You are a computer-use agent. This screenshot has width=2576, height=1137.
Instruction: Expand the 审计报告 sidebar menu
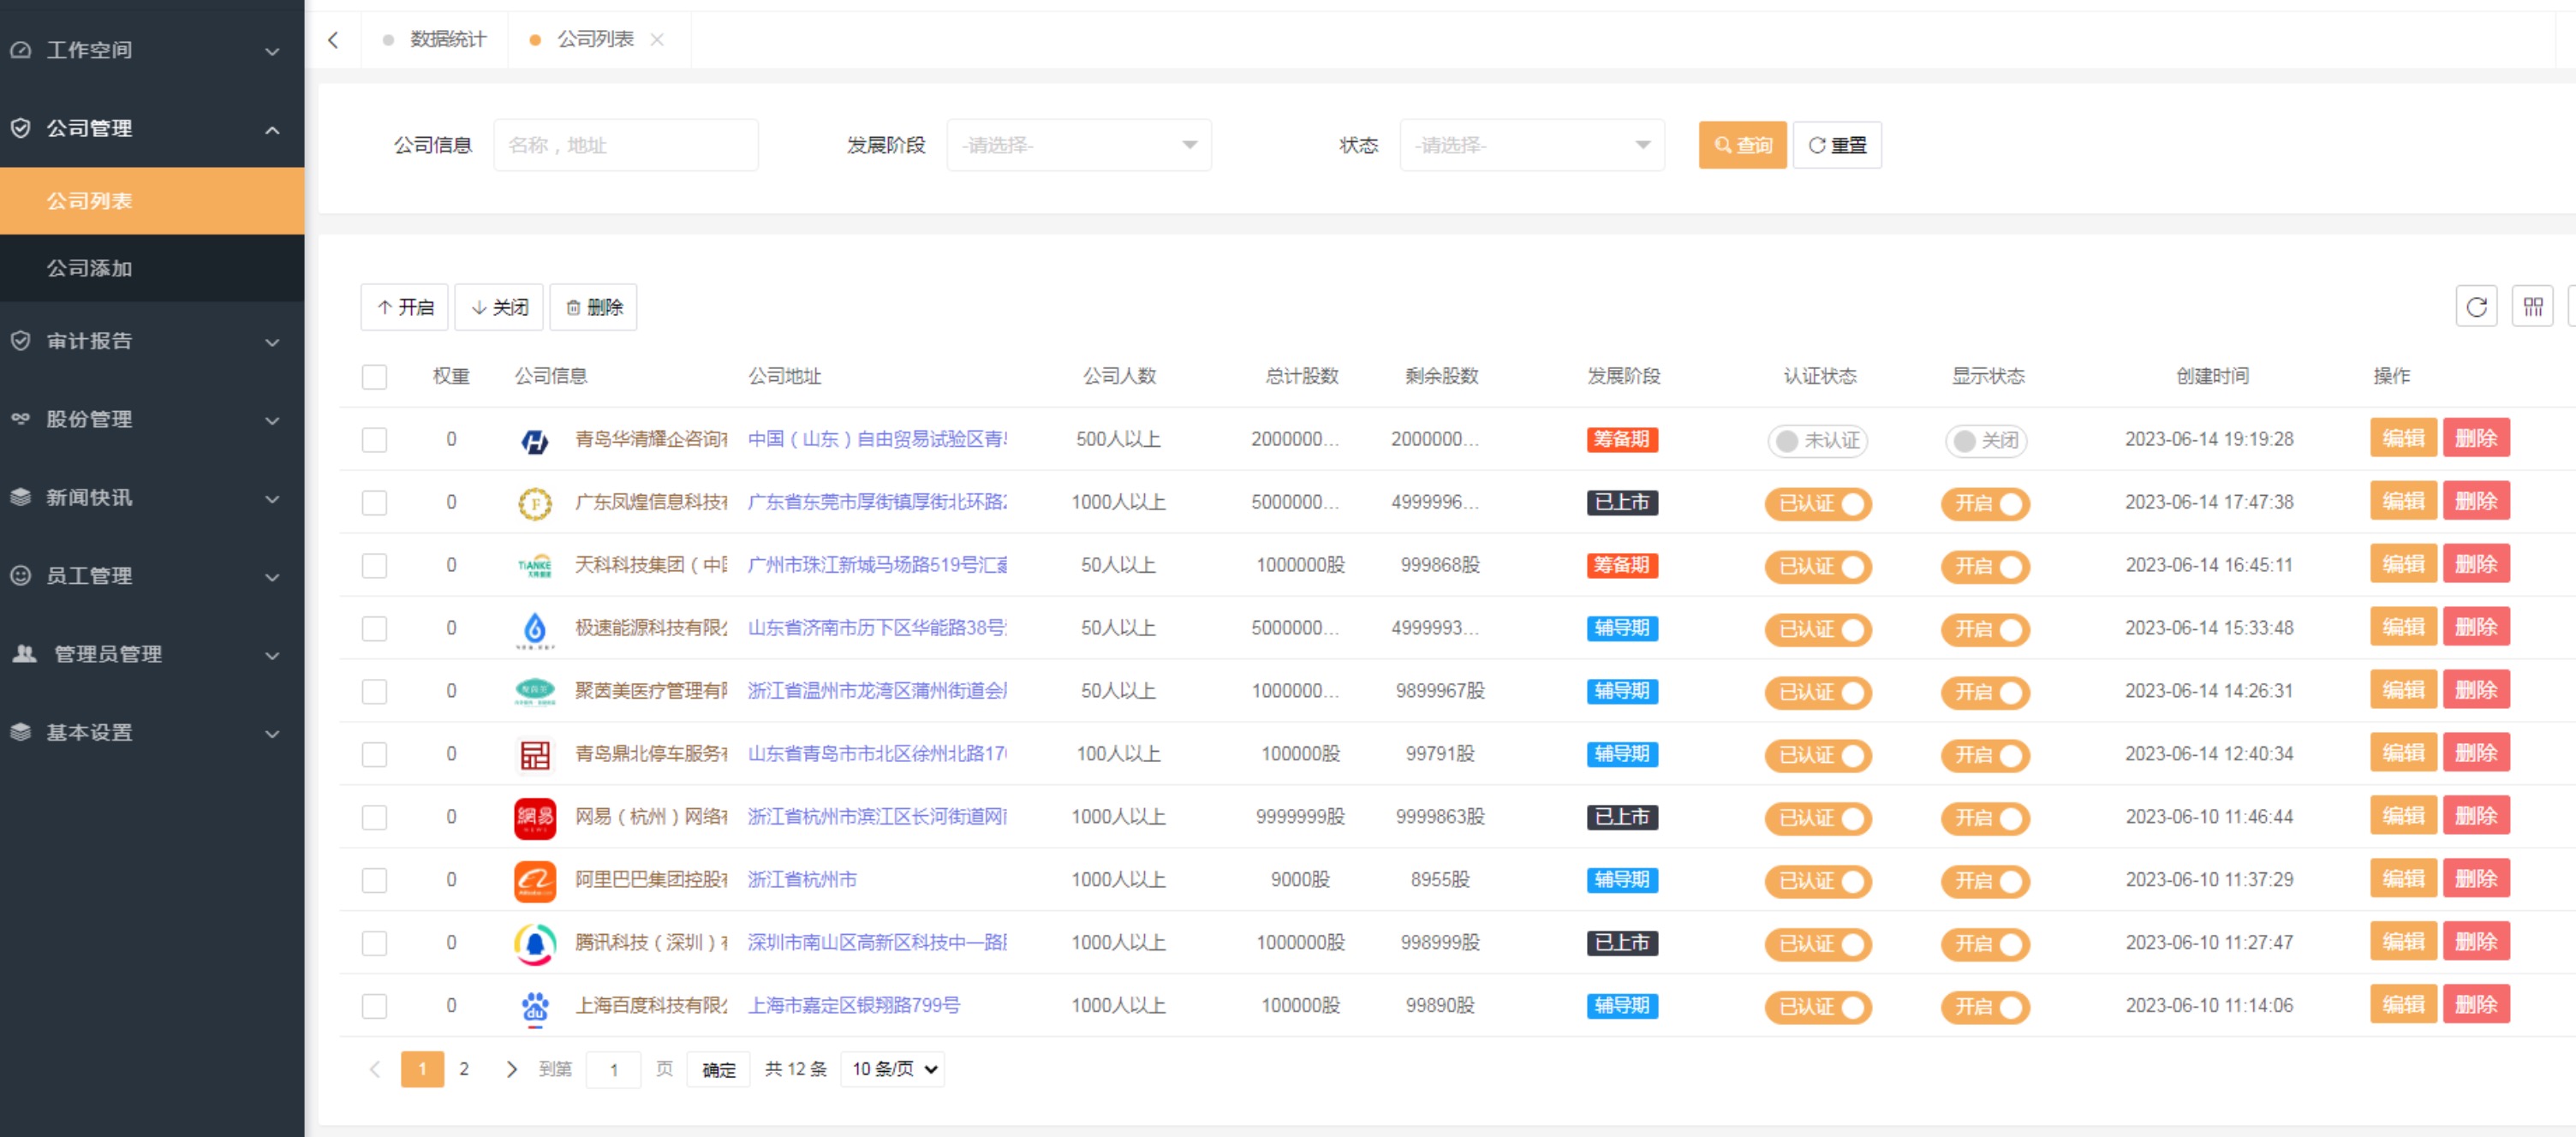coord(152,341)
